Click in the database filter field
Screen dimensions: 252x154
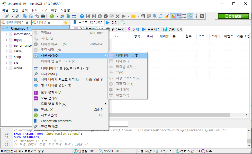point(16,22)
